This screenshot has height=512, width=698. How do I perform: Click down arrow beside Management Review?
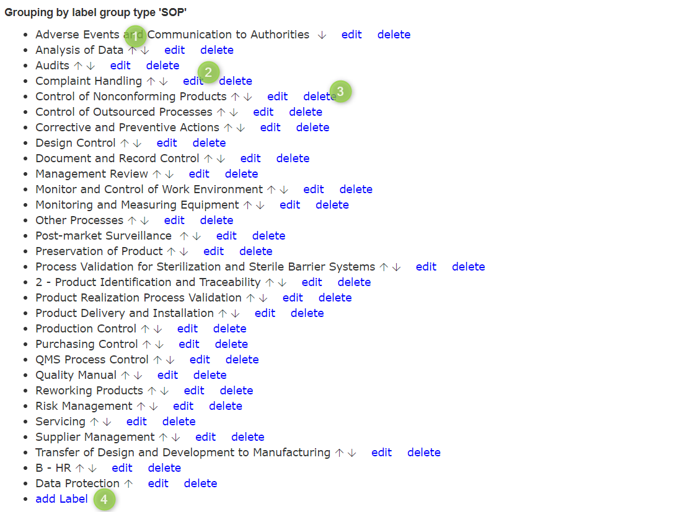(x=169, y=175)
